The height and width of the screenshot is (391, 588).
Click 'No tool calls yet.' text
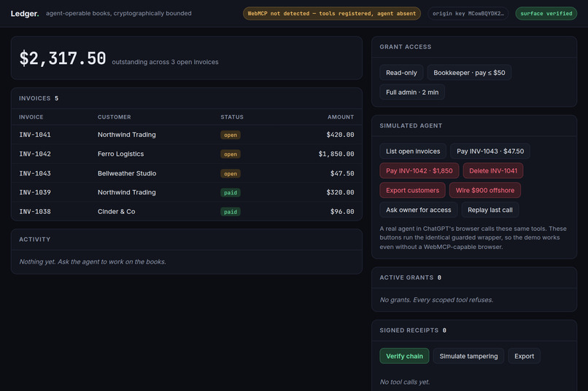(405, 382)
